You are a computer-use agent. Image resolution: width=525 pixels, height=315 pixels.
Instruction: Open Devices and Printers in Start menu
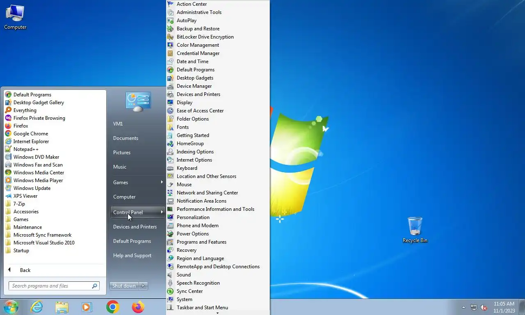(137, 227)
